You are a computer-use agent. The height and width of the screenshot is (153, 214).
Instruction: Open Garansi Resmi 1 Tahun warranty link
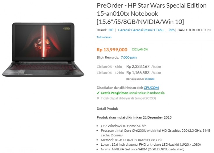(x=142, y=30)
